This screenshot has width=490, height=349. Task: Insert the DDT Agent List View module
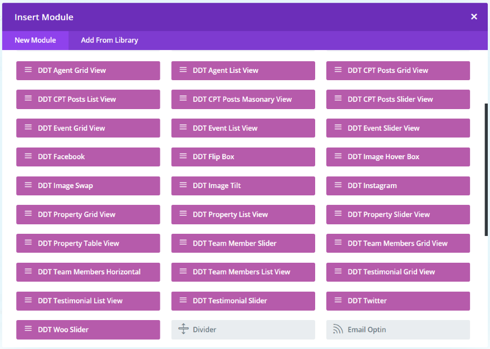(x=243, y=71)
